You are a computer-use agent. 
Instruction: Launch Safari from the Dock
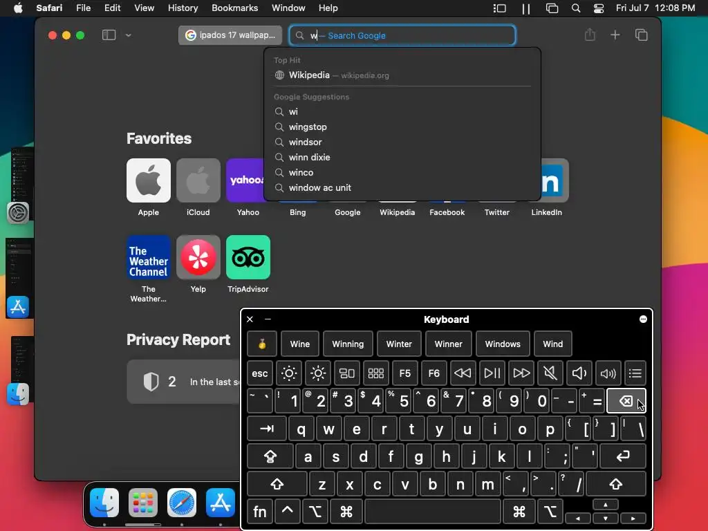pos(182,503)
